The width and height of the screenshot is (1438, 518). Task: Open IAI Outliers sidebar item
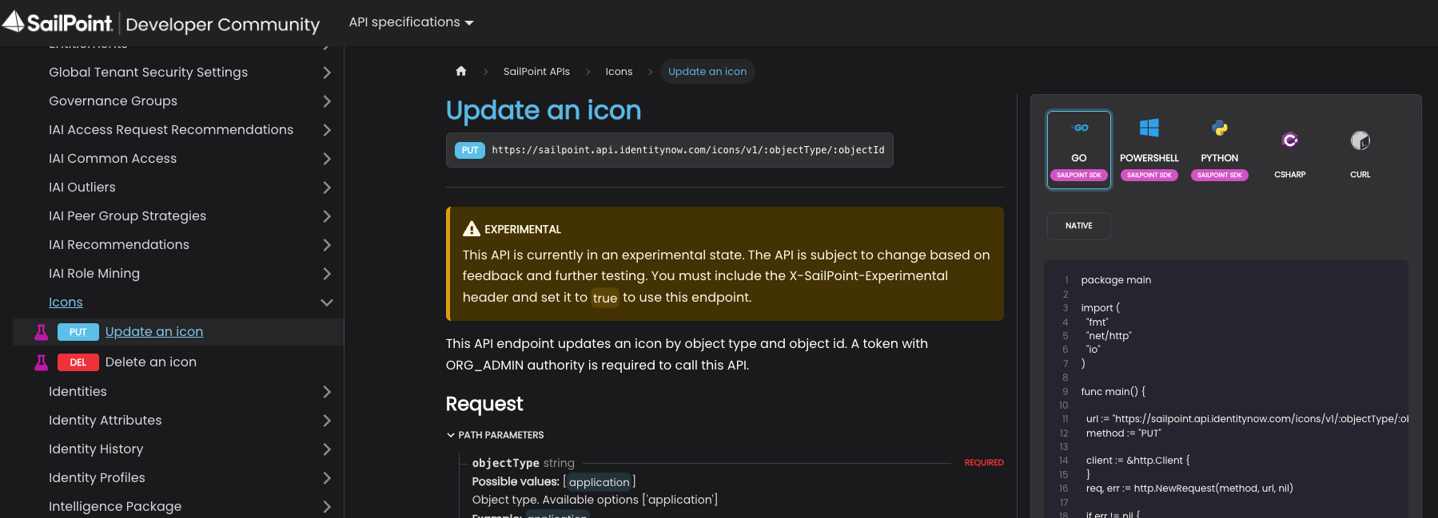pos(82,188)
